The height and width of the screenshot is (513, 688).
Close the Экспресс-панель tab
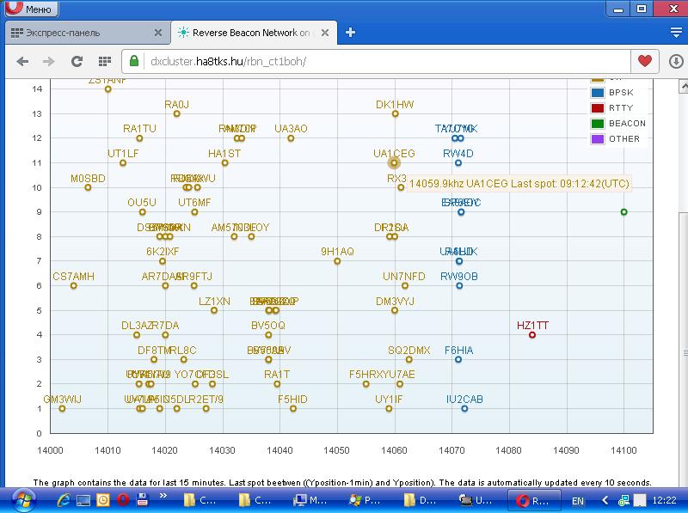158,33
